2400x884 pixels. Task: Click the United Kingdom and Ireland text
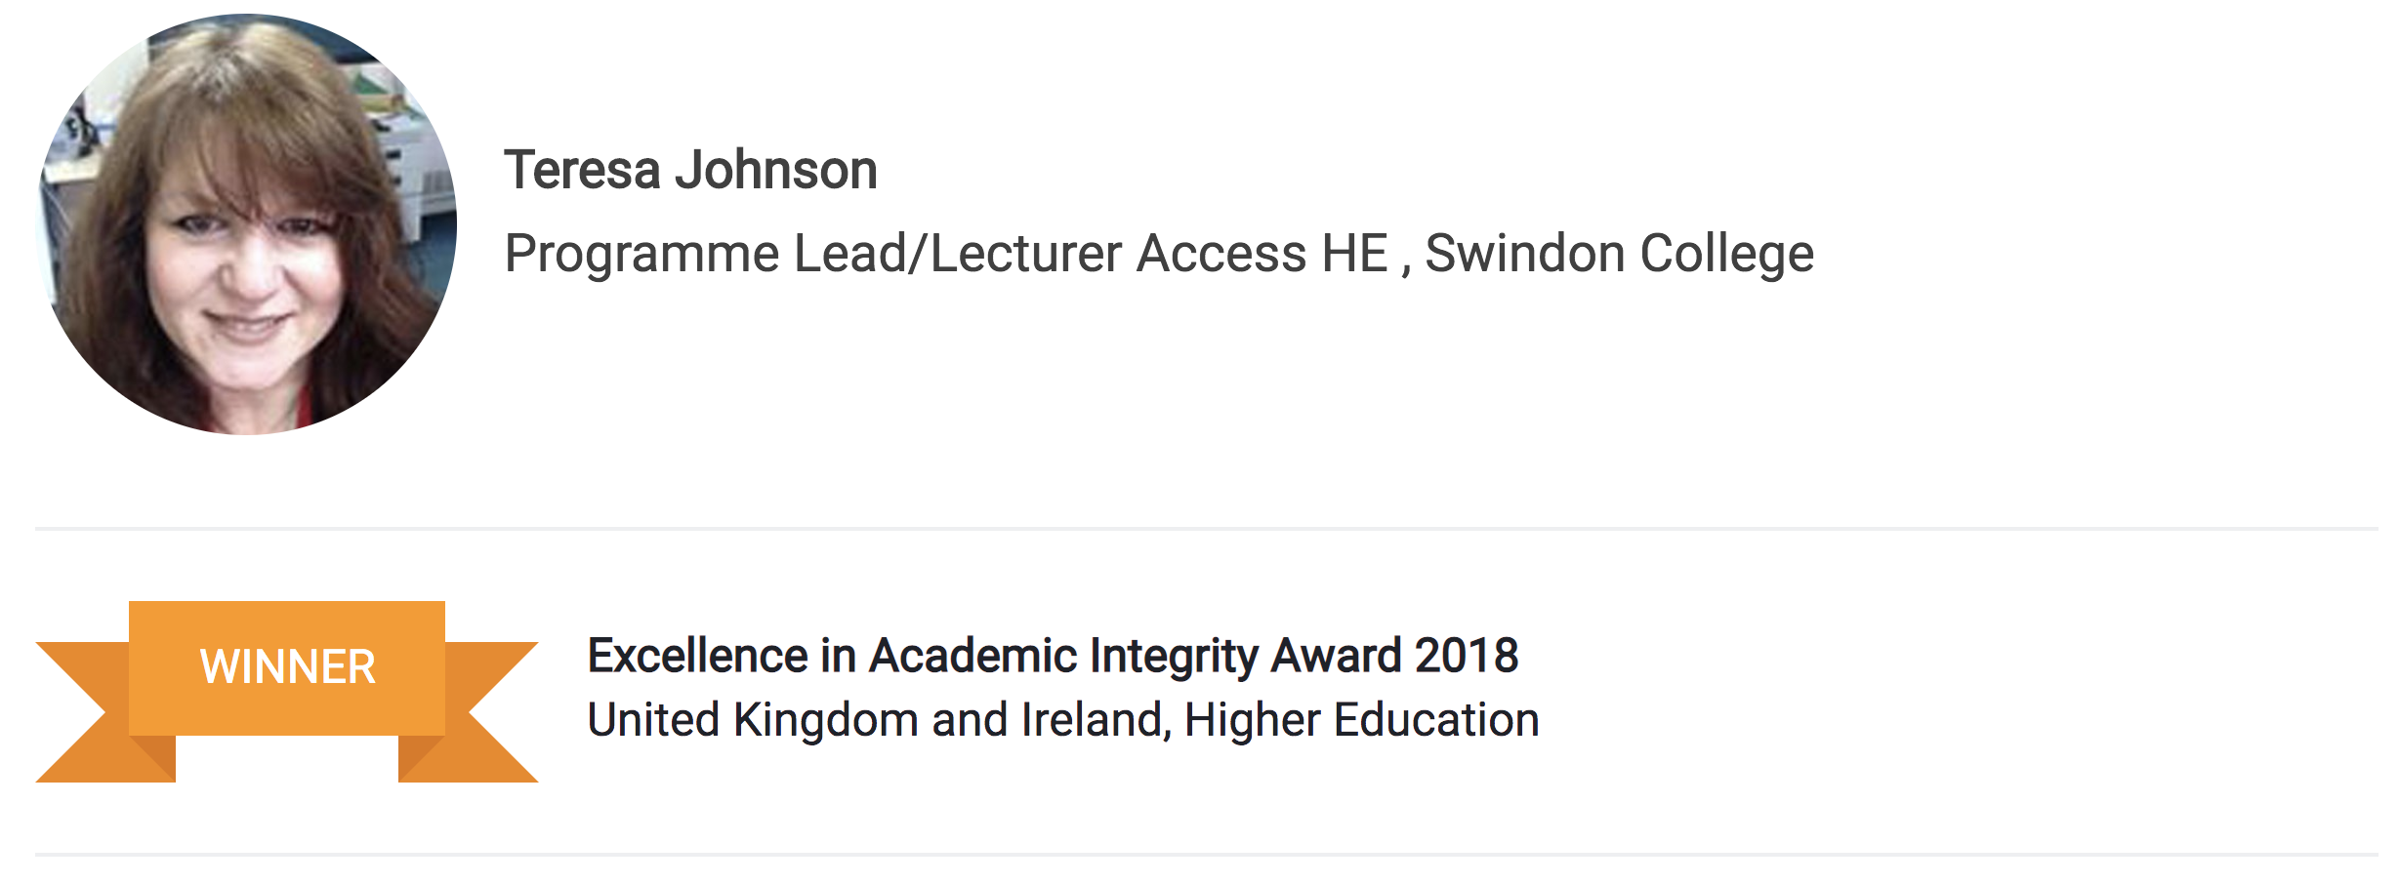tap(875, 720)
